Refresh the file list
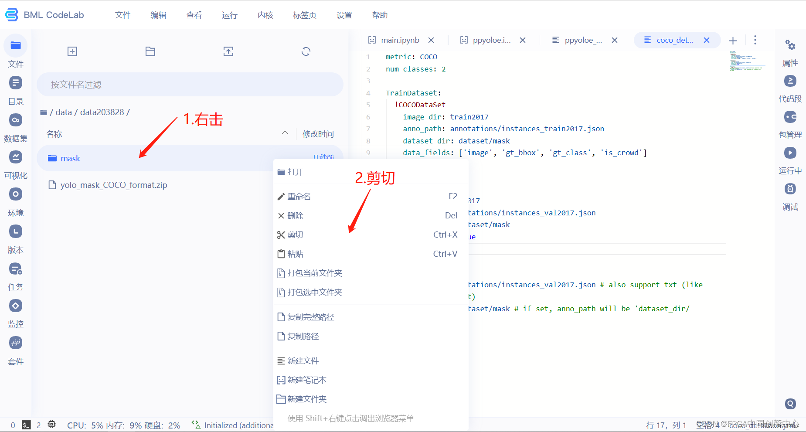Image resolution: width=806 pixels, height=432 pixels. point(306,51)
